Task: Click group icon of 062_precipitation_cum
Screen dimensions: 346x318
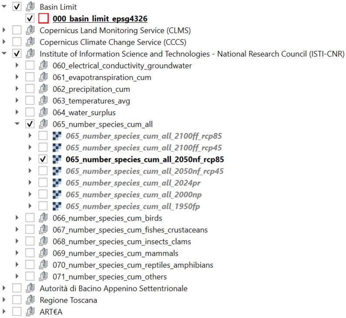Action: tap(44, 89)
